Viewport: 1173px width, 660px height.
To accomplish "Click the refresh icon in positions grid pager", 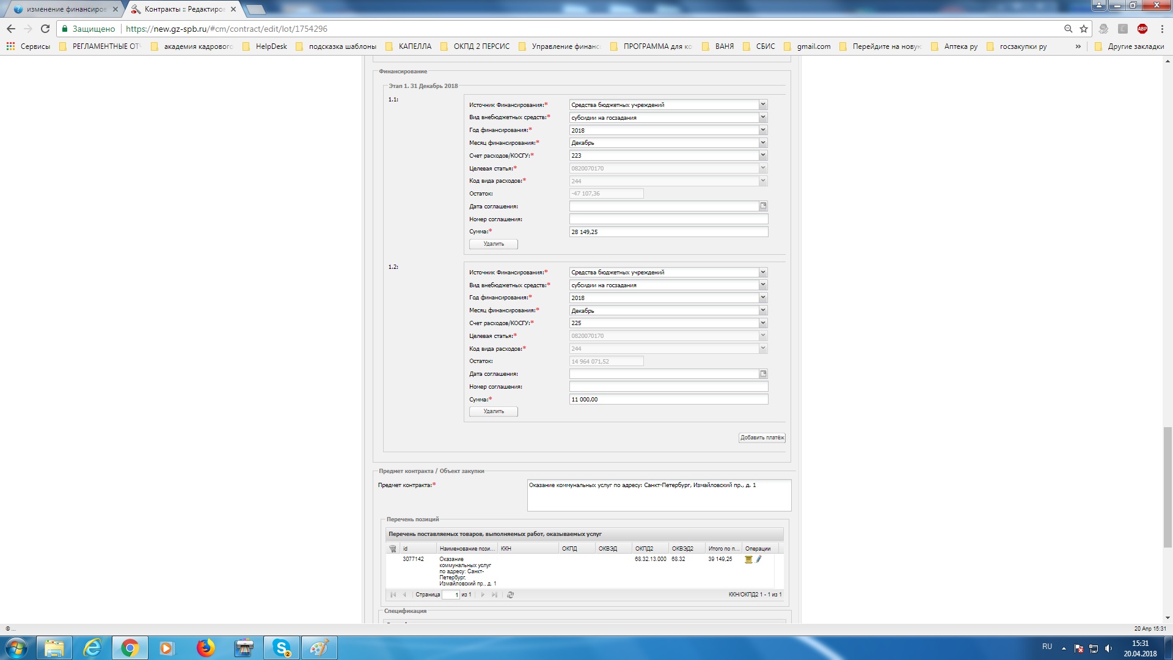I will (x=511, y=595).
